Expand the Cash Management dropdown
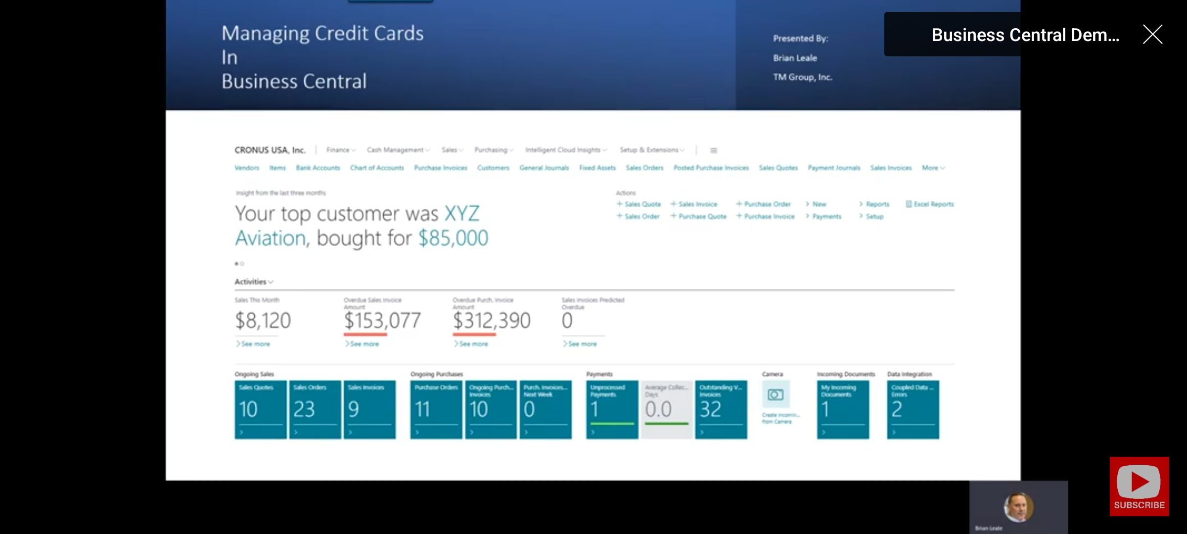The width and height of the screenshot is (1187, 534). (398, 150)
